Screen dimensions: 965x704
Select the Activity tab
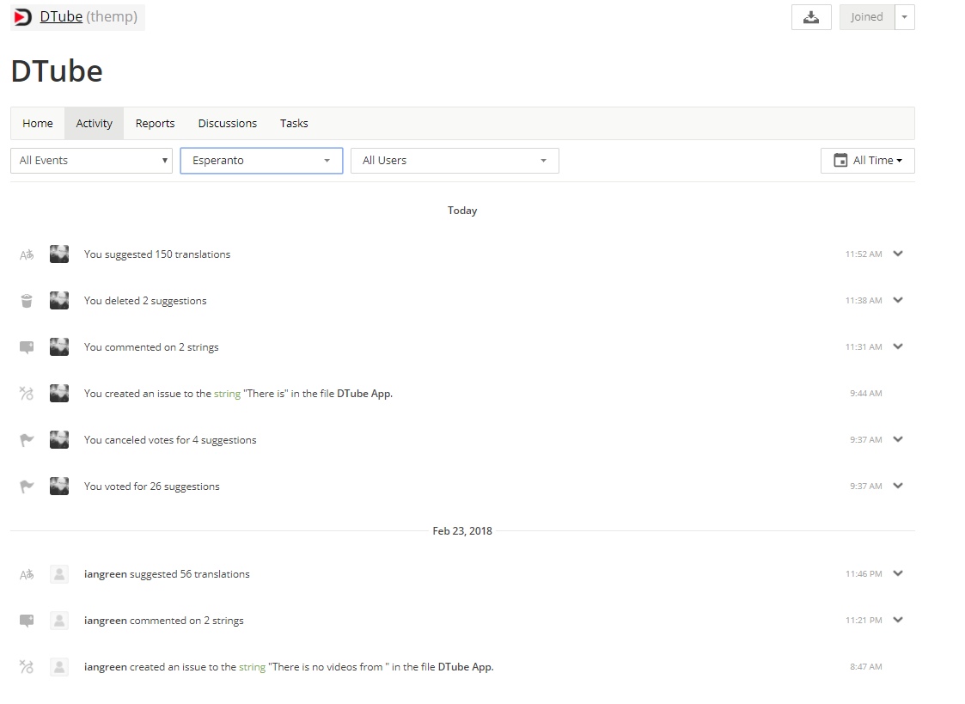click(95, 124)
